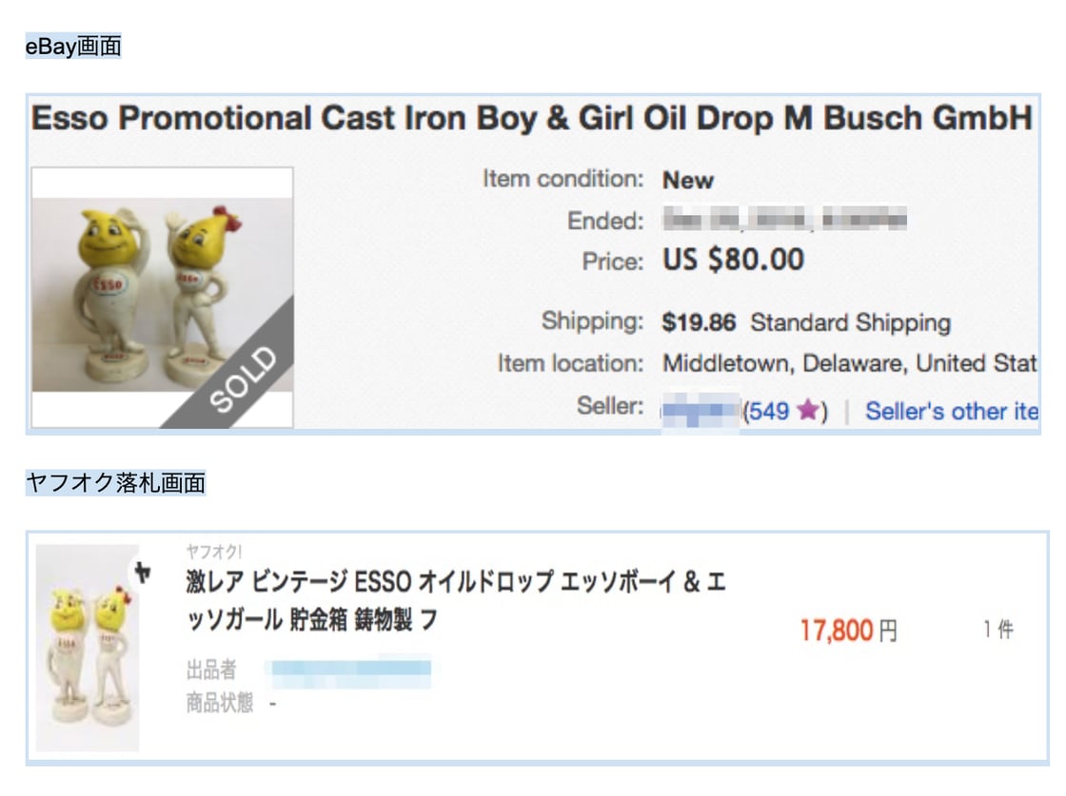
Task: Open the Yahoo auction item thumbnail
Action: click(88, 648)
